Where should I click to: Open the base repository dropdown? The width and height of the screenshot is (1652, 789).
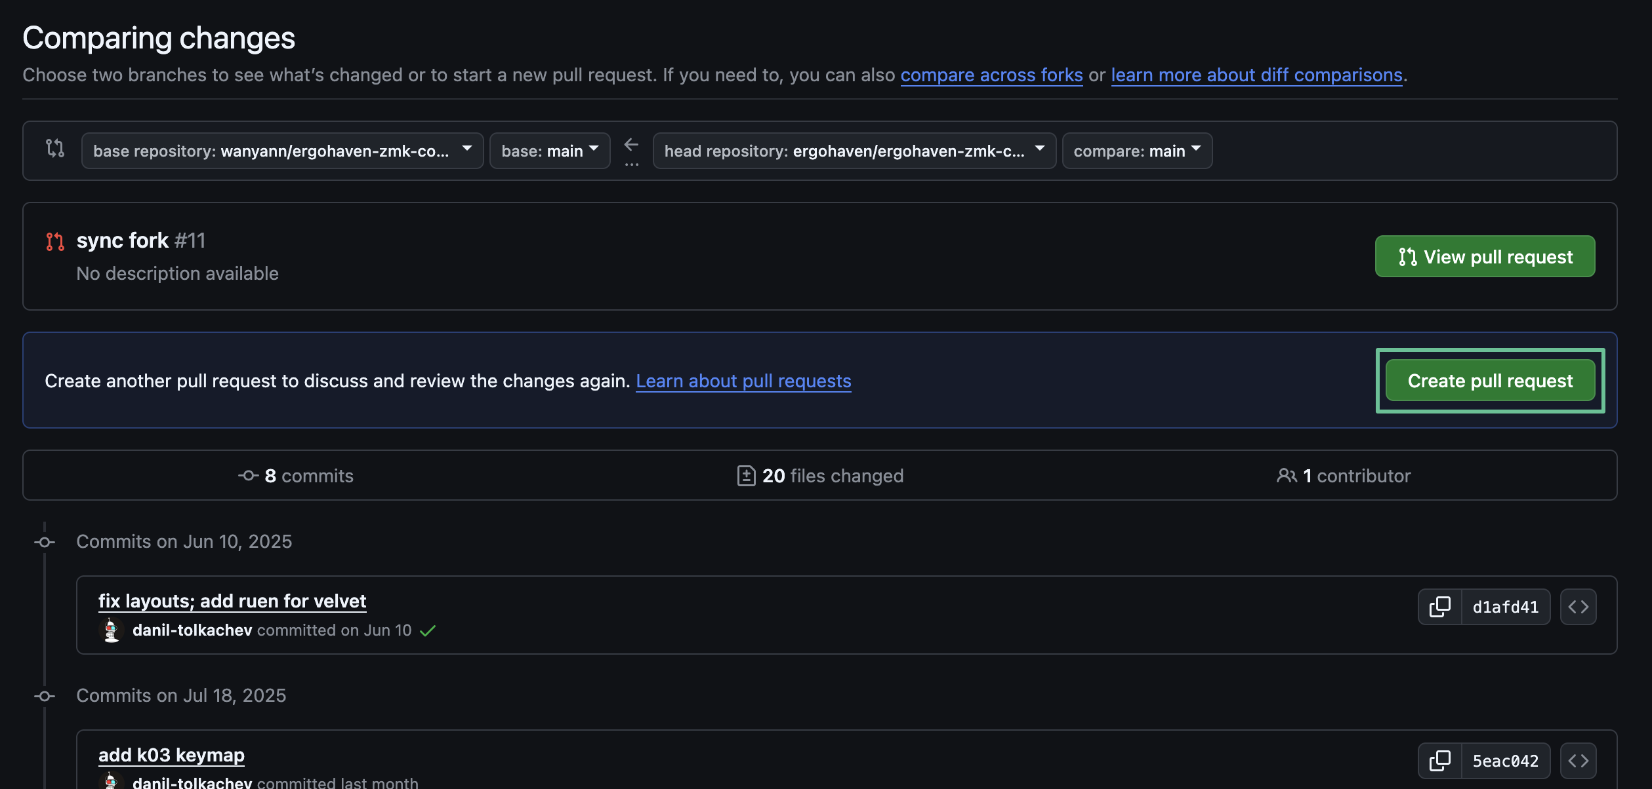(282, 151)
